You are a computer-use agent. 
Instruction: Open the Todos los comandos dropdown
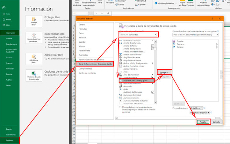pyautogui.click(x=138, y=35)
